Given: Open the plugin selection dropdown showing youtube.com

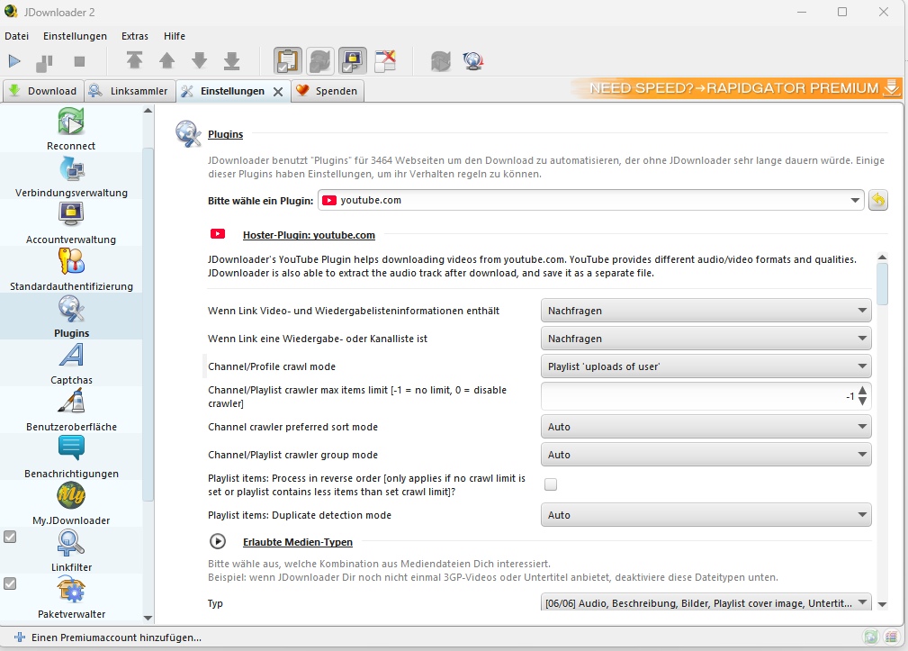Looking at the screenshot, I should [x=590, y=200].
